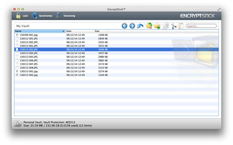Click the sort arrow in Name column
This screenshot has height=145, width=233.
pos(63,31)
